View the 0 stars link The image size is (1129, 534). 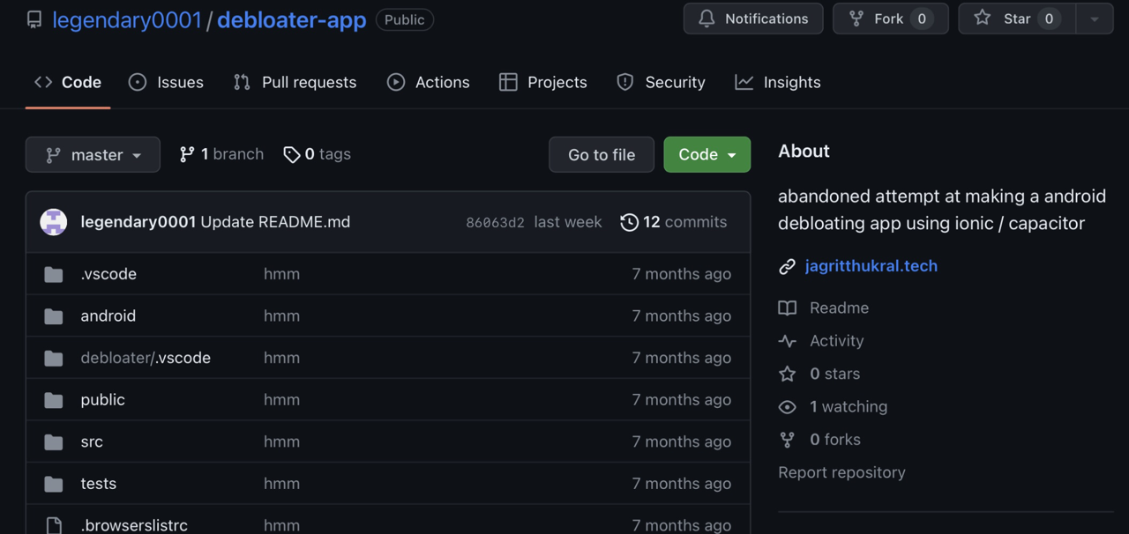pyautogui.click(x=834, y=374)
